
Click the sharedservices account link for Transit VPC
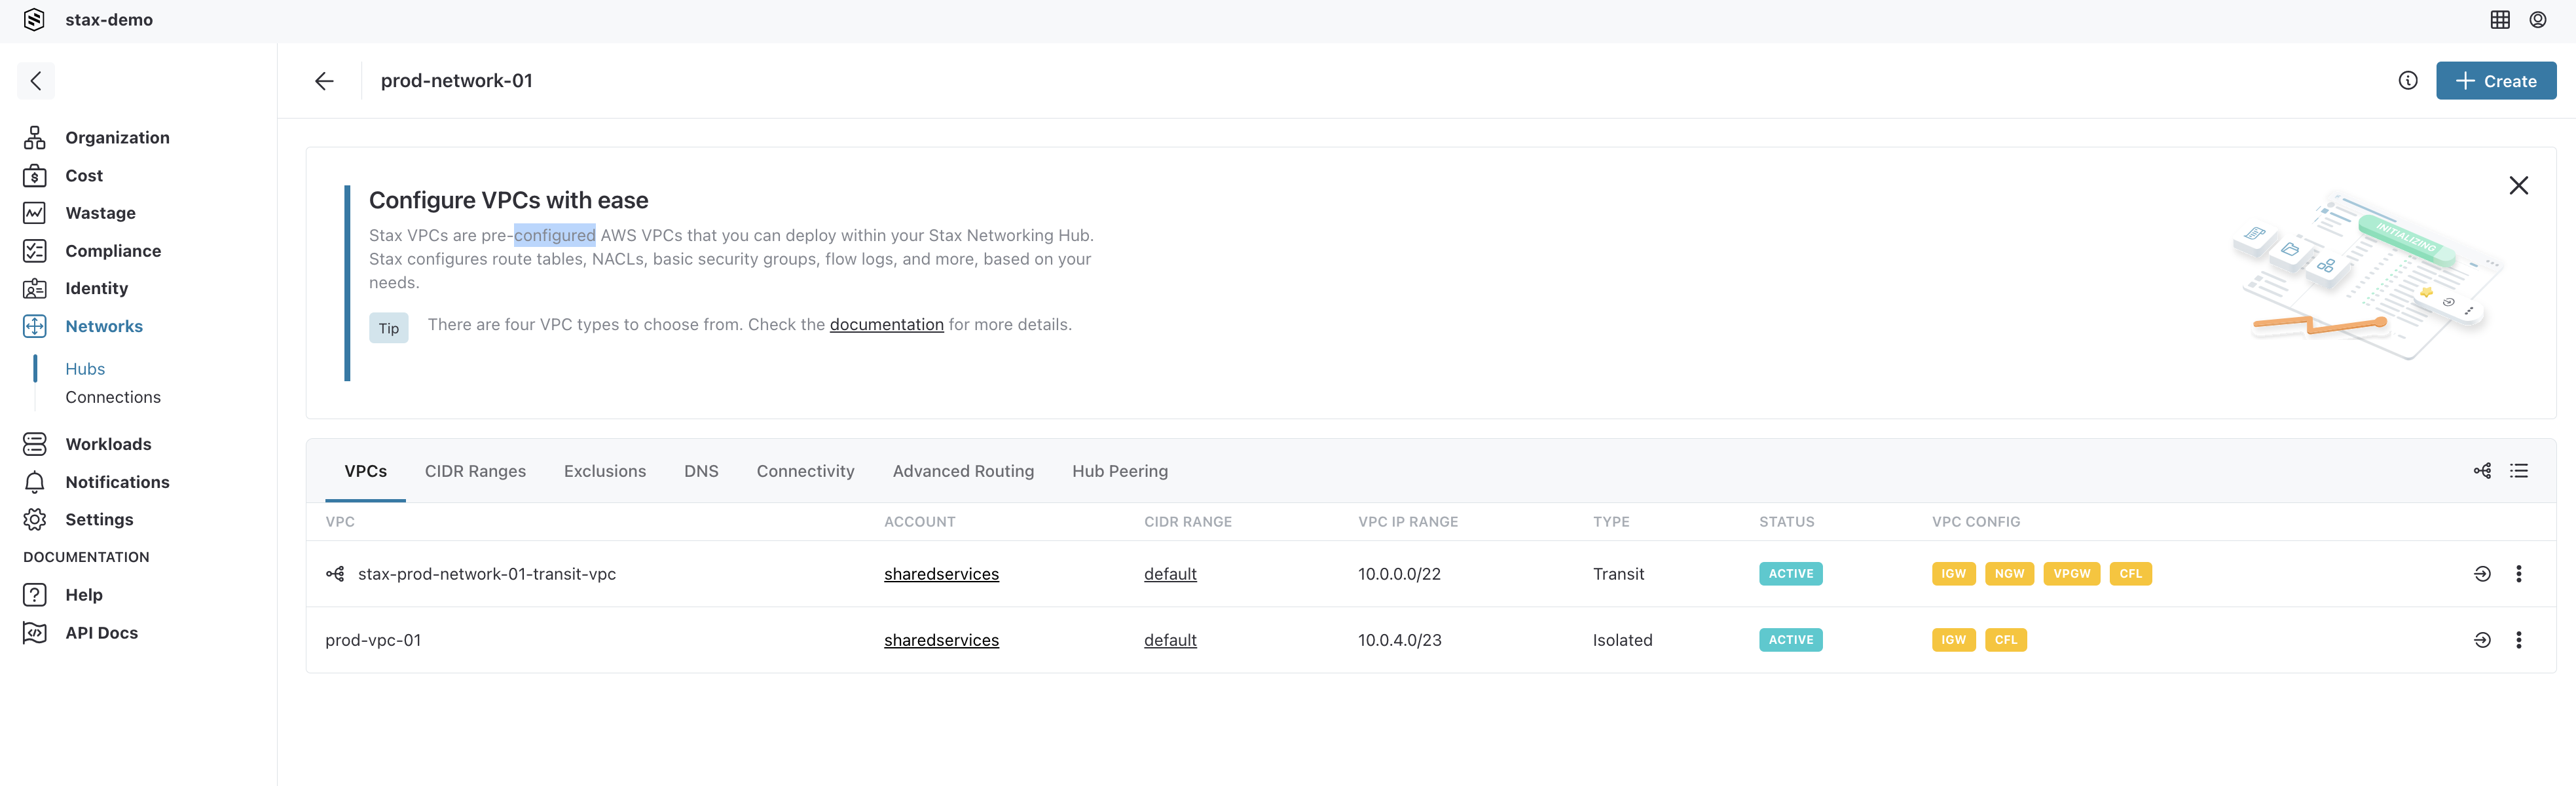[942, 574]
